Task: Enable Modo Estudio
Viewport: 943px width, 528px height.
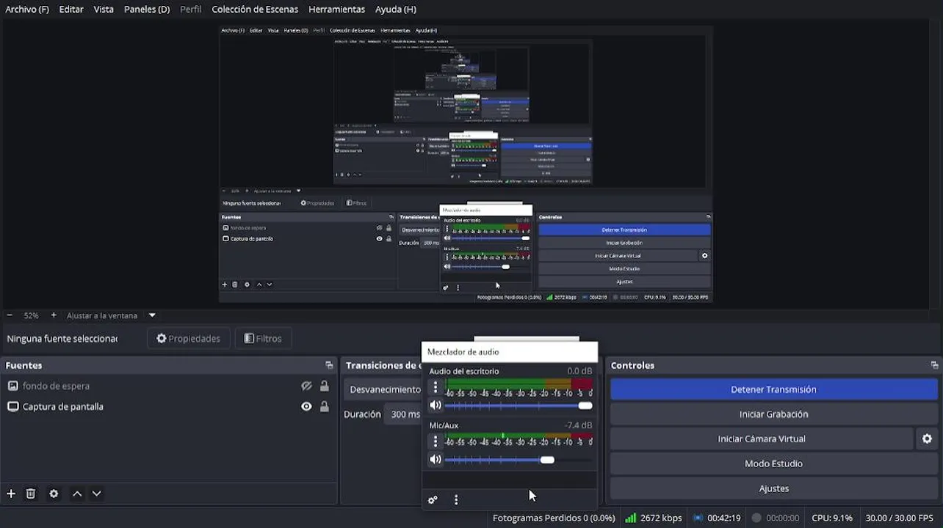Action: tap(773, 463)
